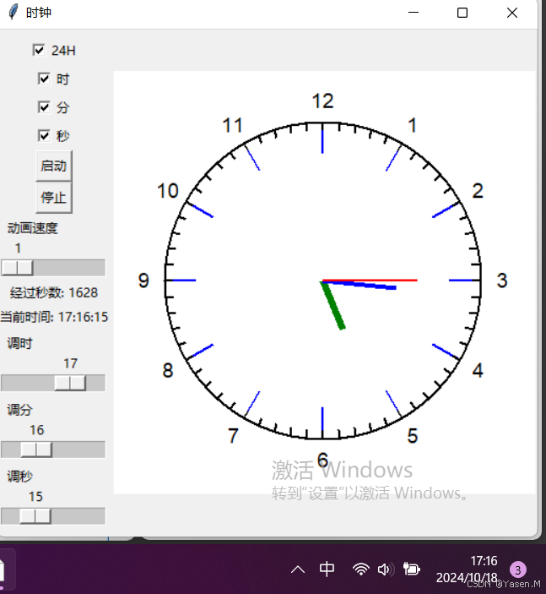
Task: Click the 调分 minute adjustment slider
Action: coord(53,450)
